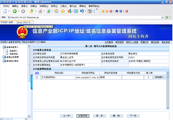Click the translate/language toolbar icon
Image resolution: width=173 pixels, height=120 pixels.
point(69,11)
